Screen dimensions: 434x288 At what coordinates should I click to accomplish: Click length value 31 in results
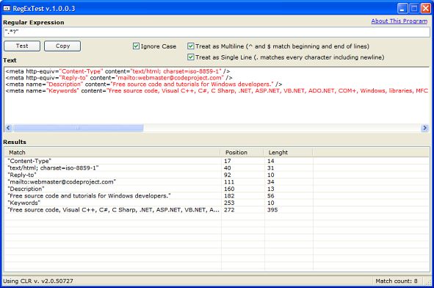coord(271,168)
